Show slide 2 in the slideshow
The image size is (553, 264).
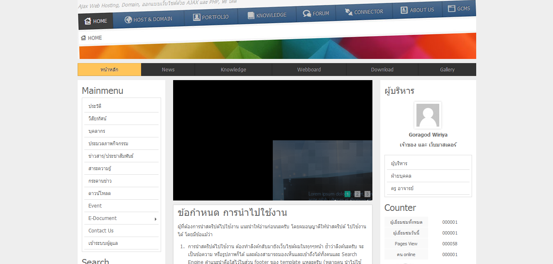pos(357,194)
